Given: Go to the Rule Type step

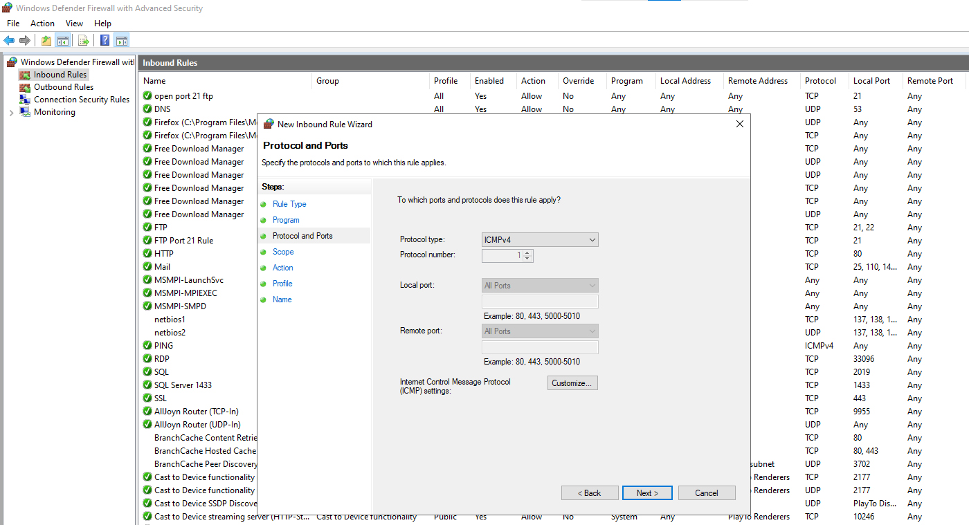Looking at the screenshot, I should click(x=289, y=204).
